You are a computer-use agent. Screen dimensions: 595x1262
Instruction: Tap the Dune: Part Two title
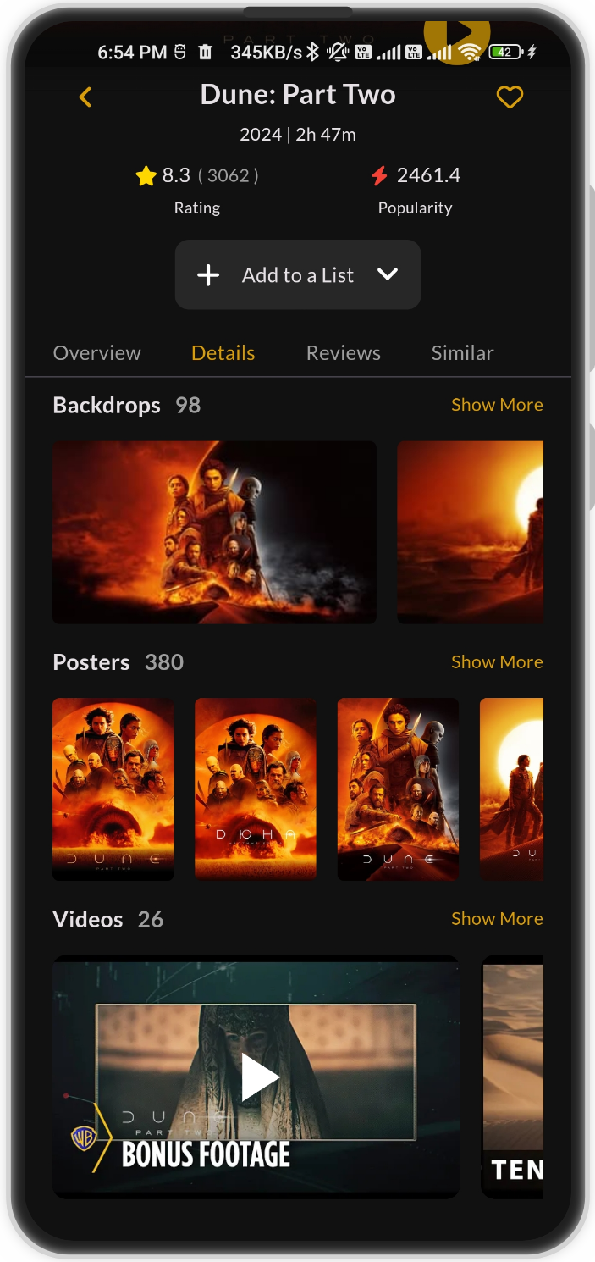point(298,94)
